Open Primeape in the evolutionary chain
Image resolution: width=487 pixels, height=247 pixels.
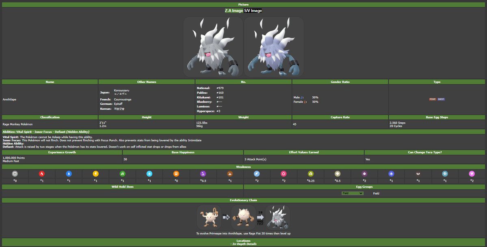click(x=244, y=217)
